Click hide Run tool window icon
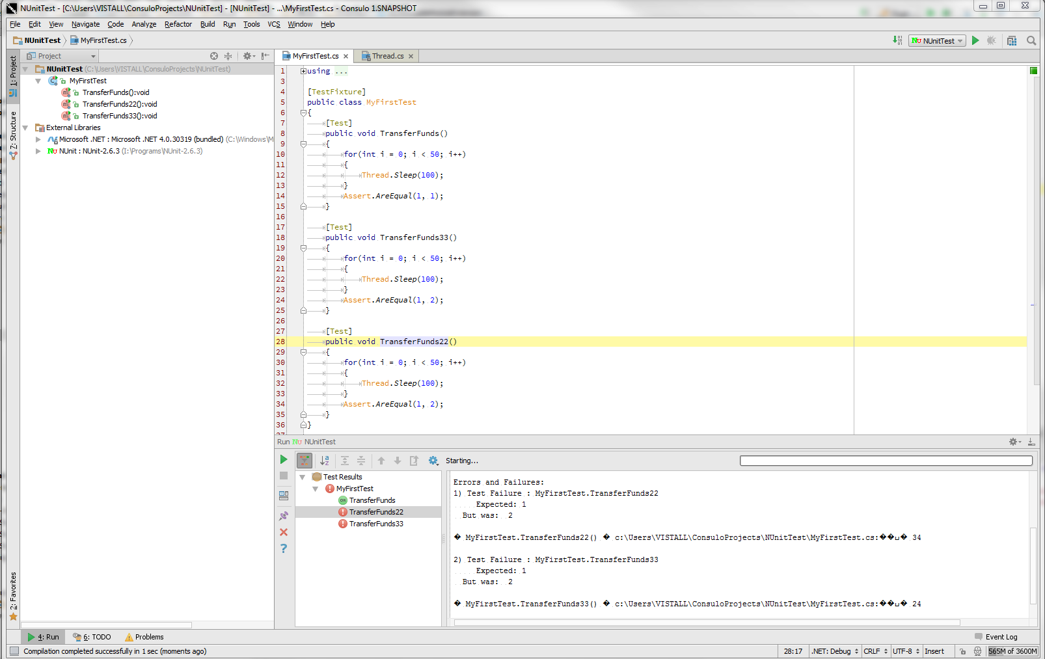The width and height of the screenshot is (1045, 659). 1031,442
